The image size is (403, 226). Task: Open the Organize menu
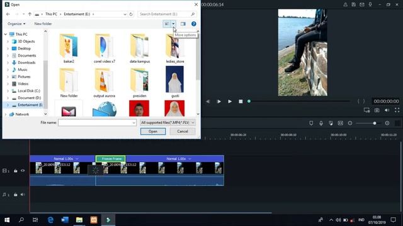(x=16, y=24)
